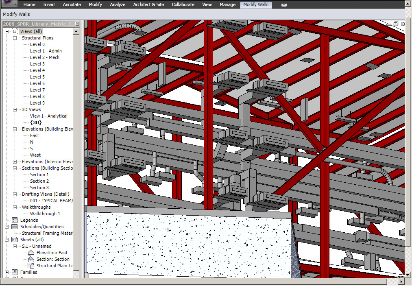This screenshot has width=412, height=286.
Task: Collapse Sections (Building Section) branch
Action: 15,168
